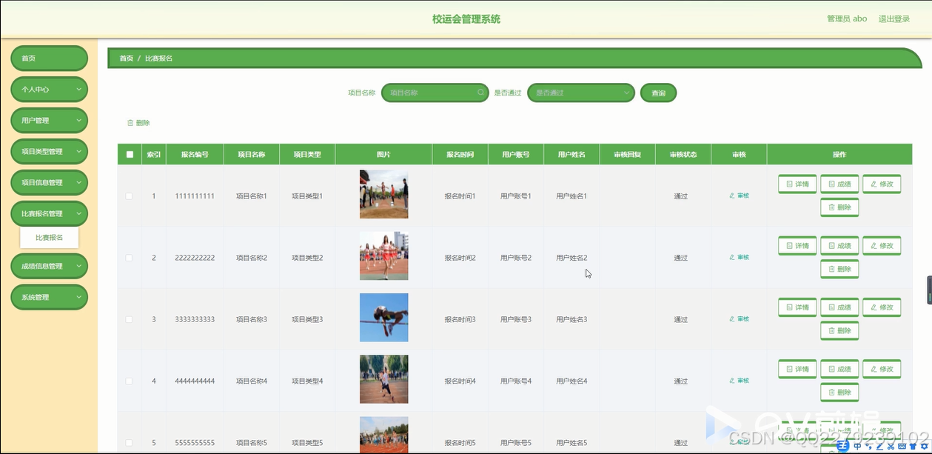Open 成绩 for 项目名称1 row

tap(839, 184)
